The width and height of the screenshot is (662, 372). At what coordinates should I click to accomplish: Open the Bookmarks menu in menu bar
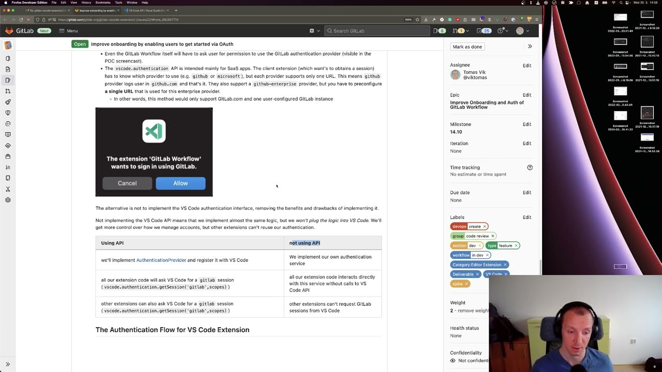(103, 3)
